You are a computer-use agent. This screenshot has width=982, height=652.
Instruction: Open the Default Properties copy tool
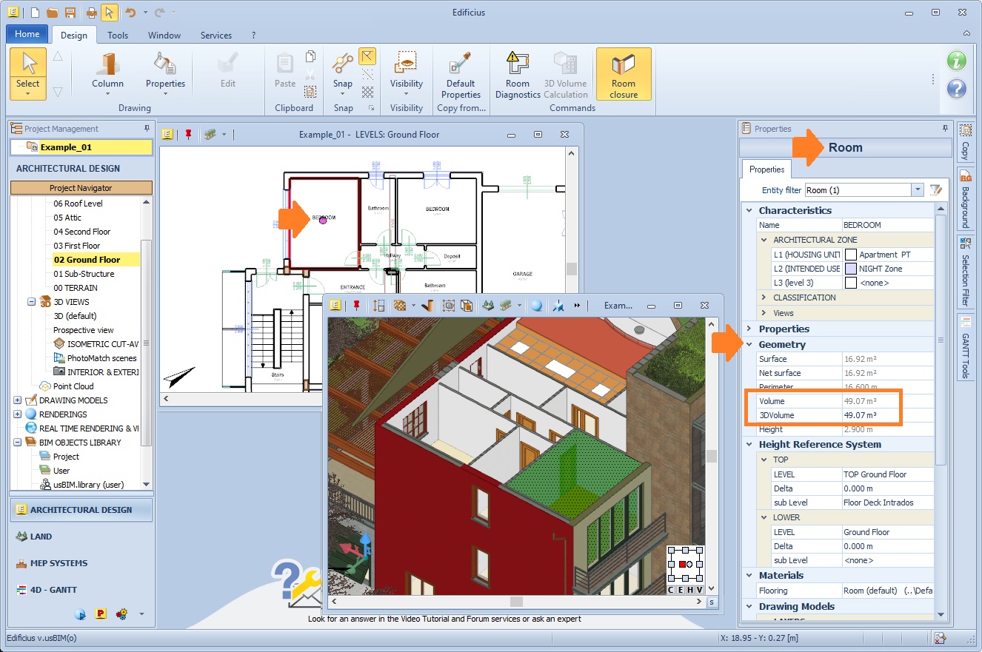[x=461, y=64]
